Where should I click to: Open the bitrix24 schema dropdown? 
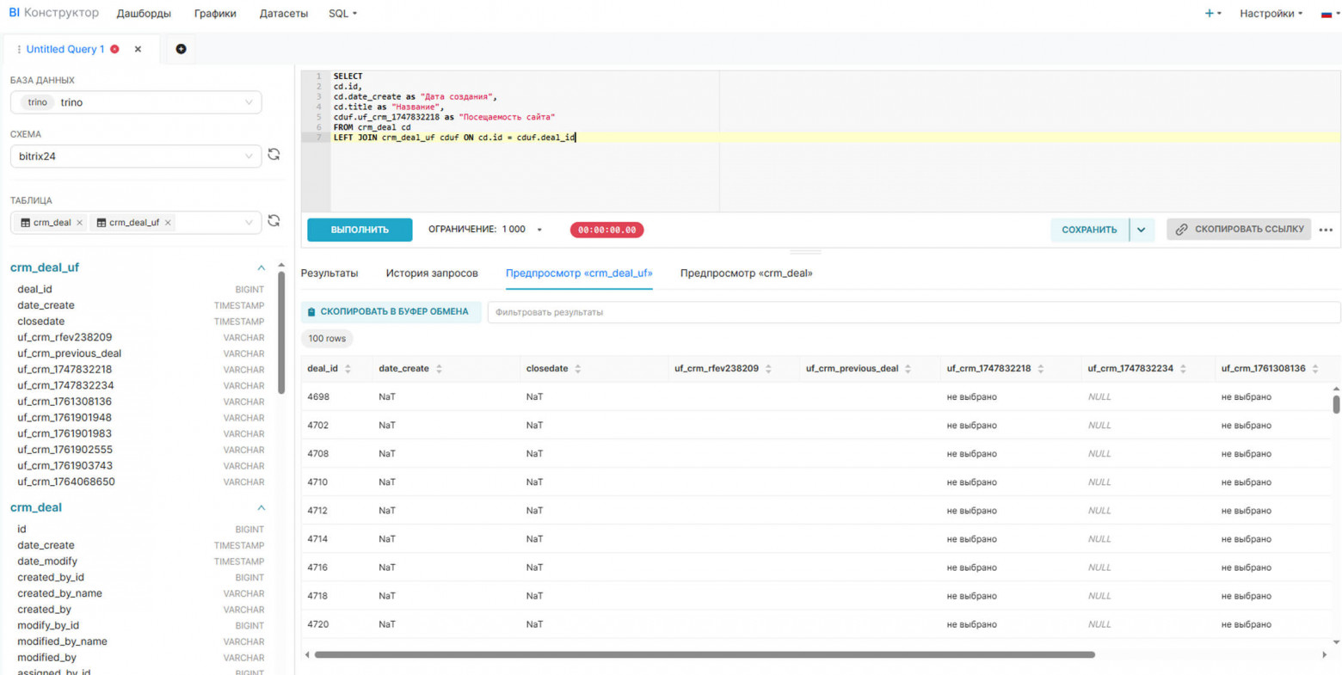click(x=136, y=156)
